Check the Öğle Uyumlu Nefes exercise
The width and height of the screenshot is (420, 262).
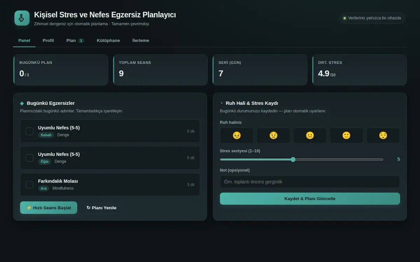[x=30, y=158]
